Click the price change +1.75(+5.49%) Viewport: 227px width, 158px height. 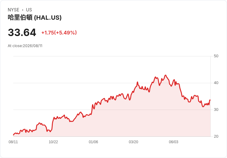click(x=59, y=33)
